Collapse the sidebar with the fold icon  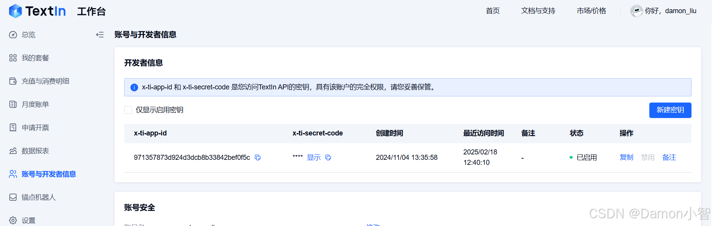pos(100,35)
